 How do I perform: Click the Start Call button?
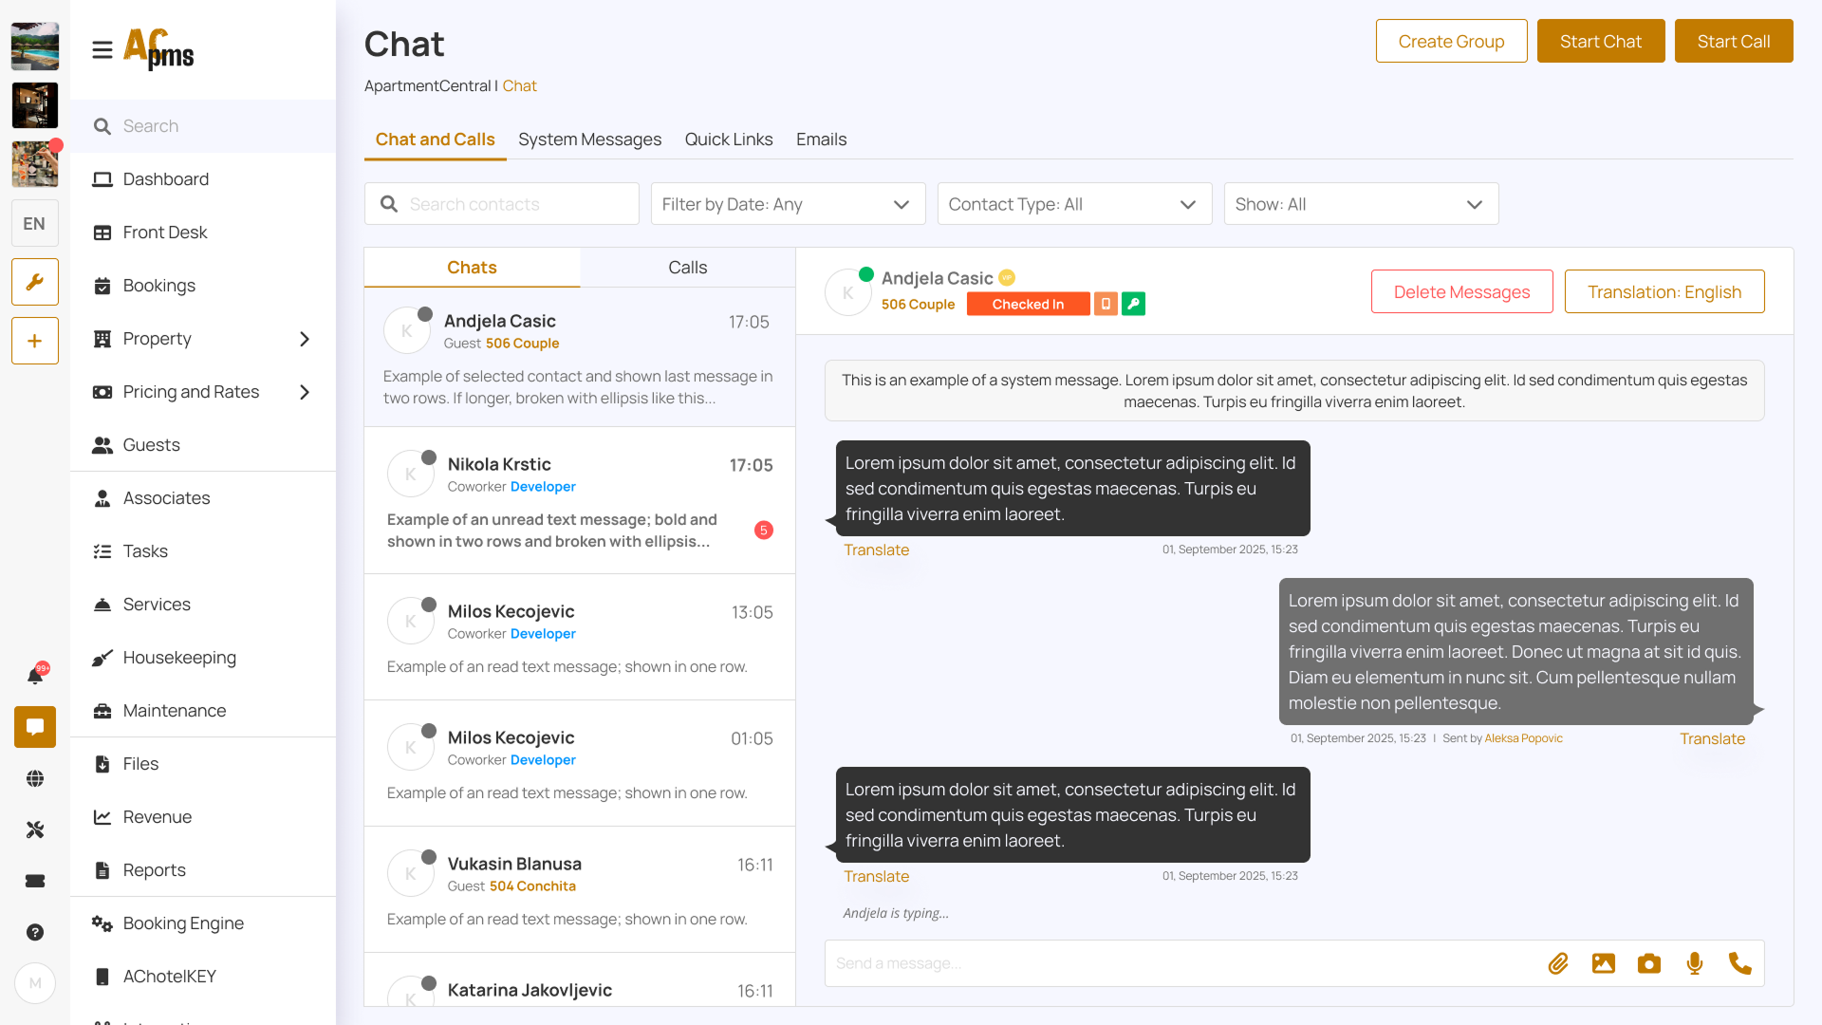pos(1733,41)
